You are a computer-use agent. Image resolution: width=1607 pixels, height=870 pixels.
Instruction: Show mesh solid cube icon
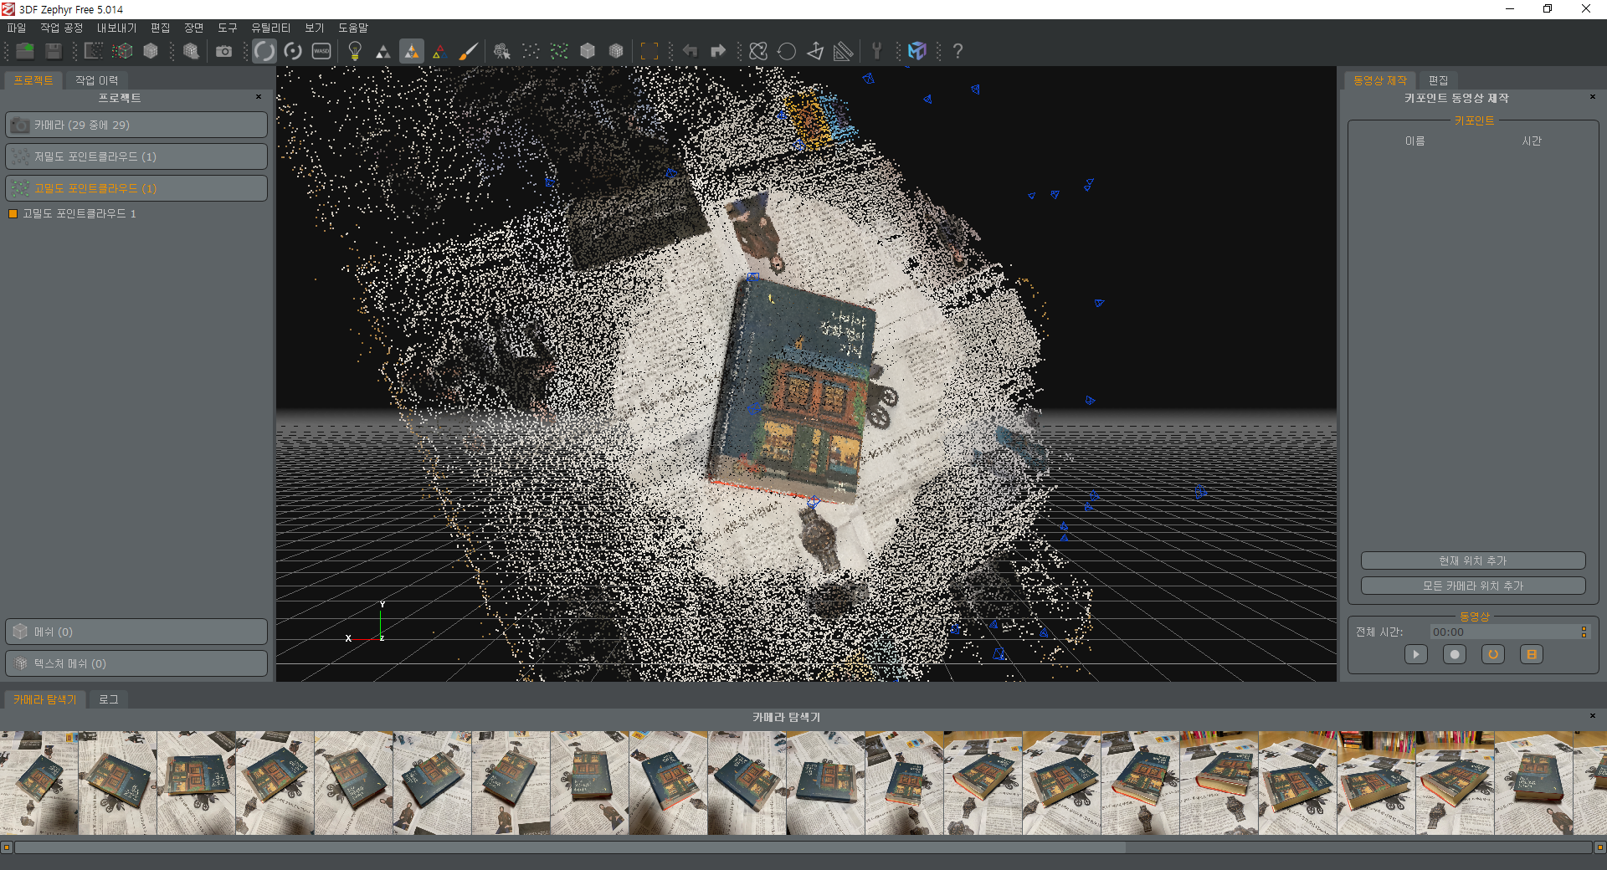(588, 51)
